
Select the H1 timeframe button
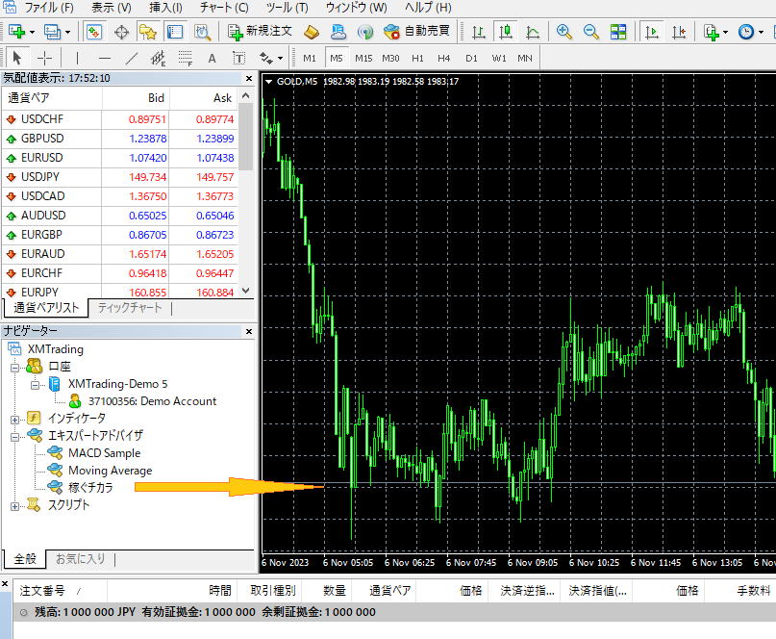pos(417,58)
